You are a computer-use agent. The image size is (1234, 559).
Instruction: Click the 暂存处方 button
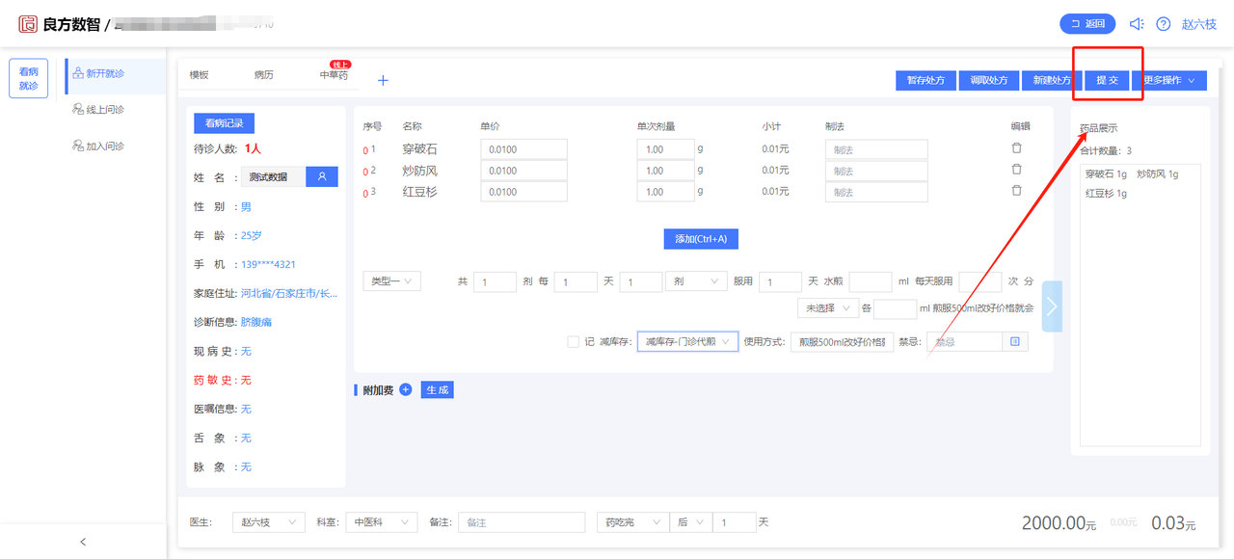[x=925, y=81]
